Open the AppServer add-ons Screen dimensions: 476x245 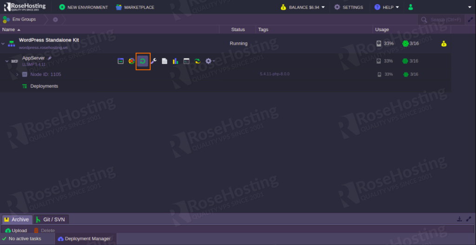coord(132,61)
